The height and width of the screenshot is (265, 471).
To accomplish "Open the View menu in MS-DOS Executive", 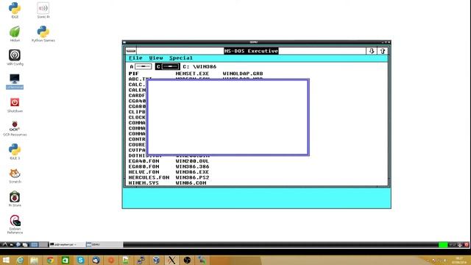I will click(x=156, y=58).
